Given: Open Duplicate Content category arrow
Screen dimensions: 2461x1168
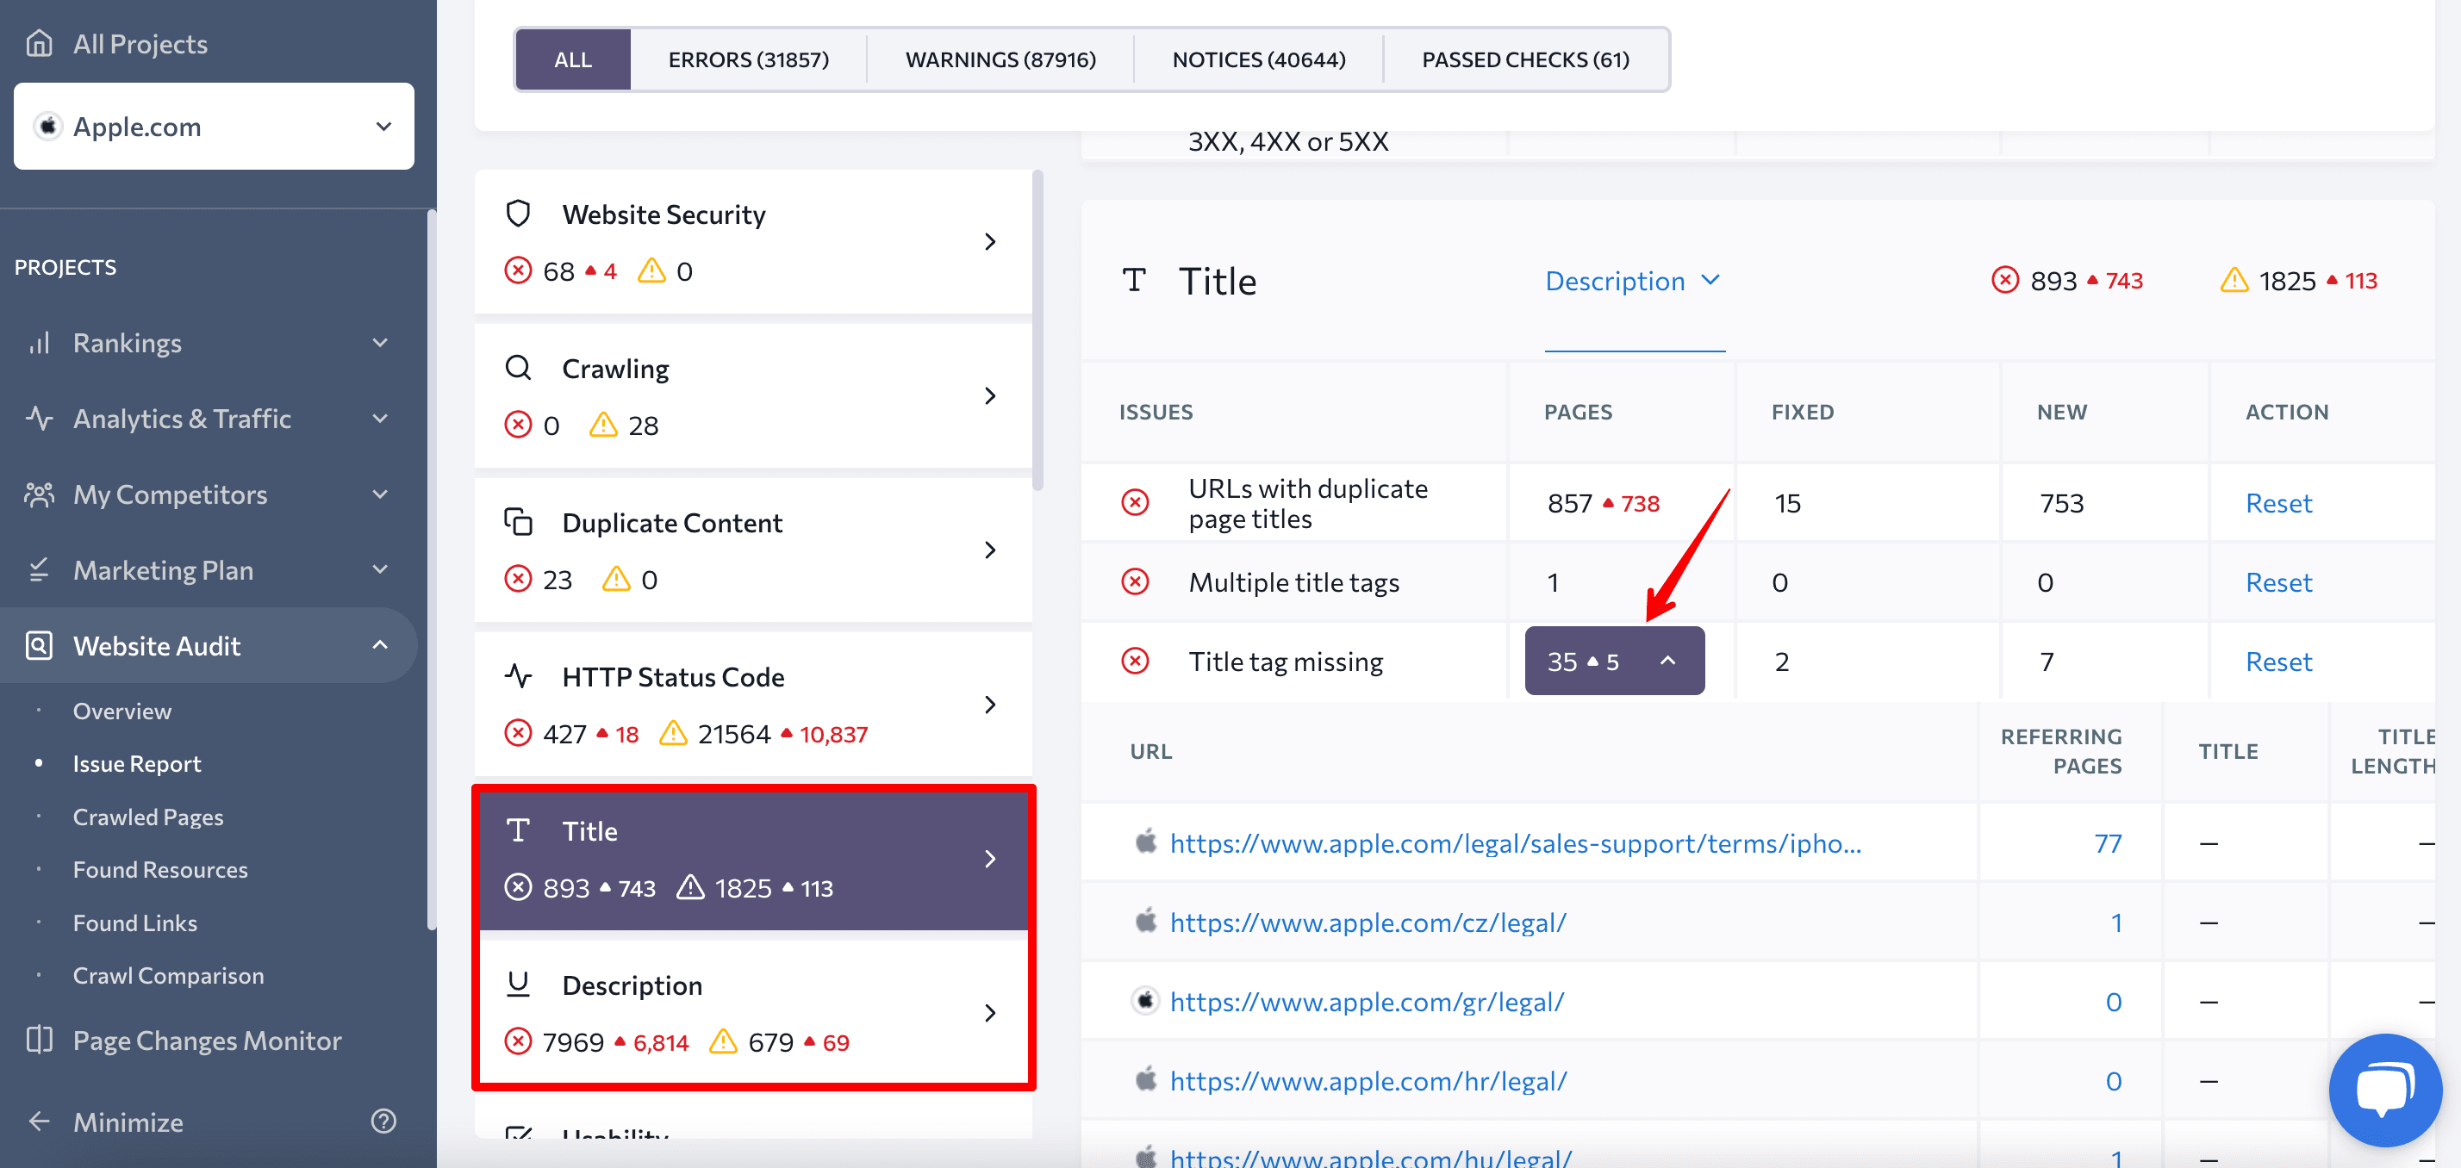Looking at the screenshot, I should [x=990, y=550].
